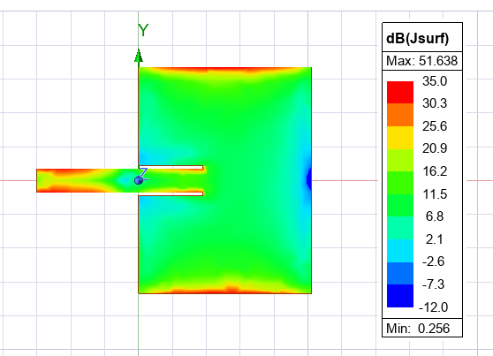
Task: Select the cyan 2.1 color band
Action: (x=400, y=251)
